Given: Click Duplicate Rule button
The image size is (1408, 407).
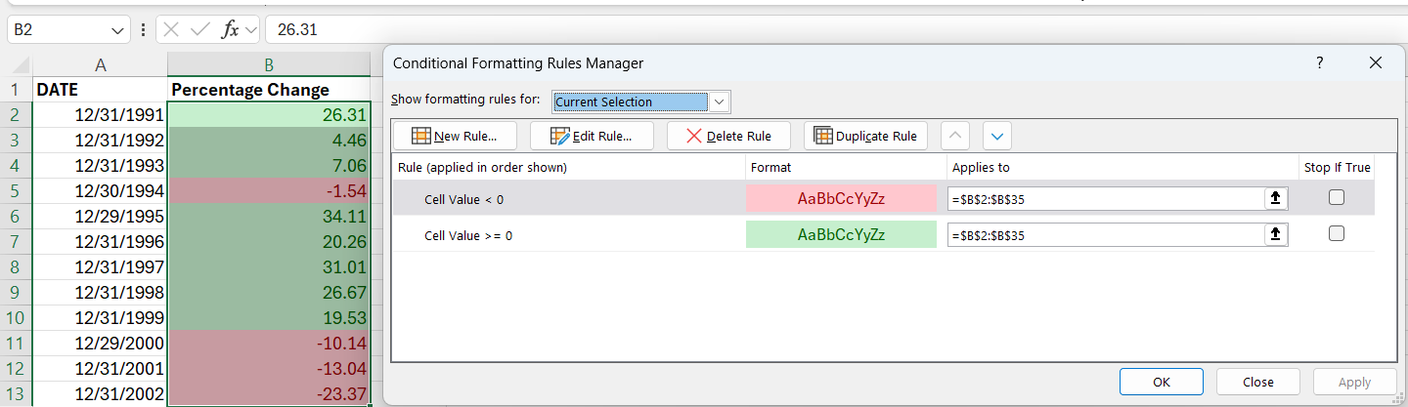Looking at the screenshot, I should (x=865, y=136).
